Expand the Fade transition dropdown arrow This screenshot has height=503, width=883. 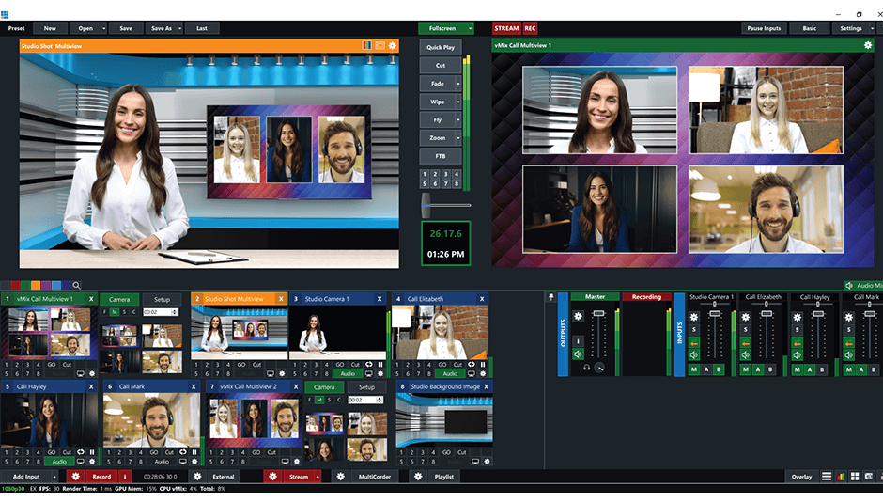pos(458,84)
